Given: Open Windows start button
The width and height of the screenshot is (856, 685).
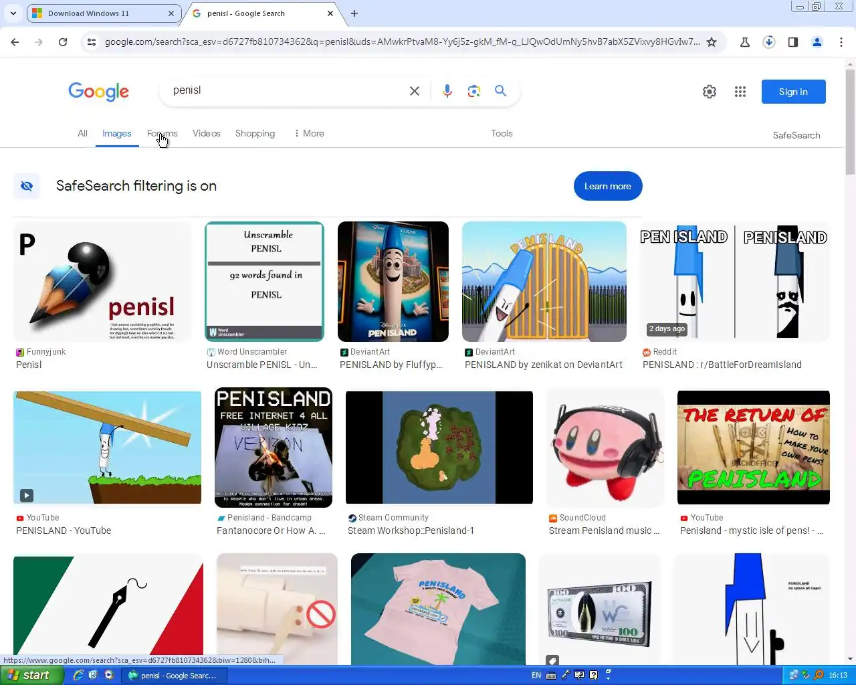Looking at the screenshot, I should 32,675.
